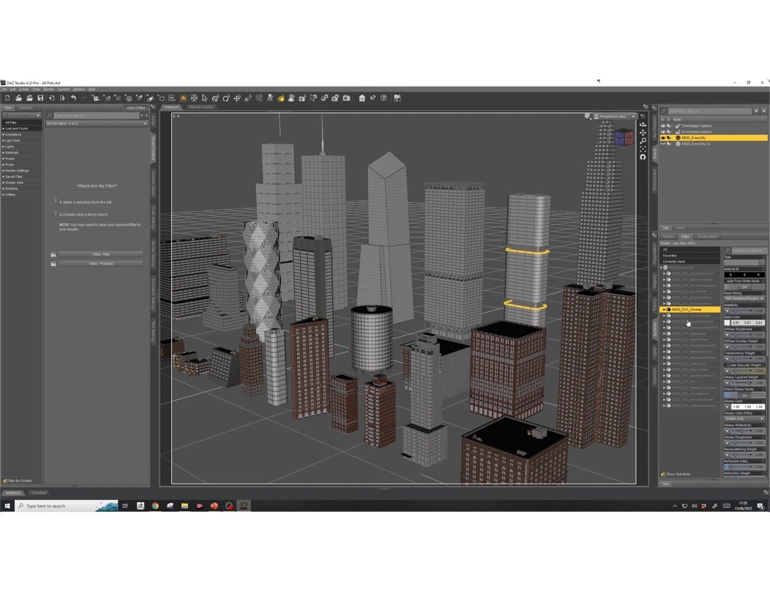The width and height of the screenshot is (770, 592).
Task: Select the Scale tool icon
Action: coord(248,98)
